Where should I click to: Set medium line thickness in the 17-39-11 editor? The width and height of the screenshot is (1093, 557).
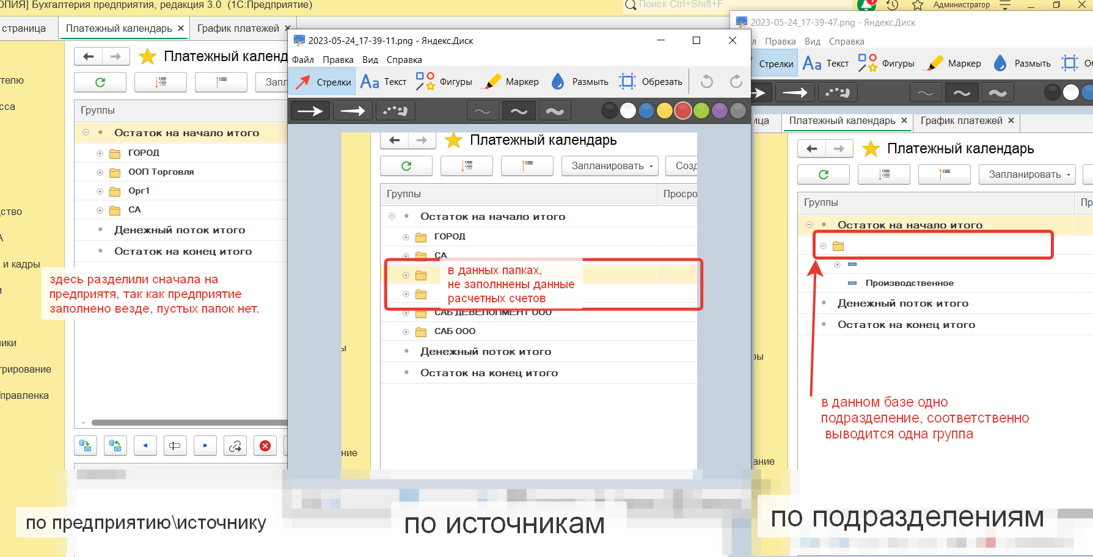pos(519,111)
